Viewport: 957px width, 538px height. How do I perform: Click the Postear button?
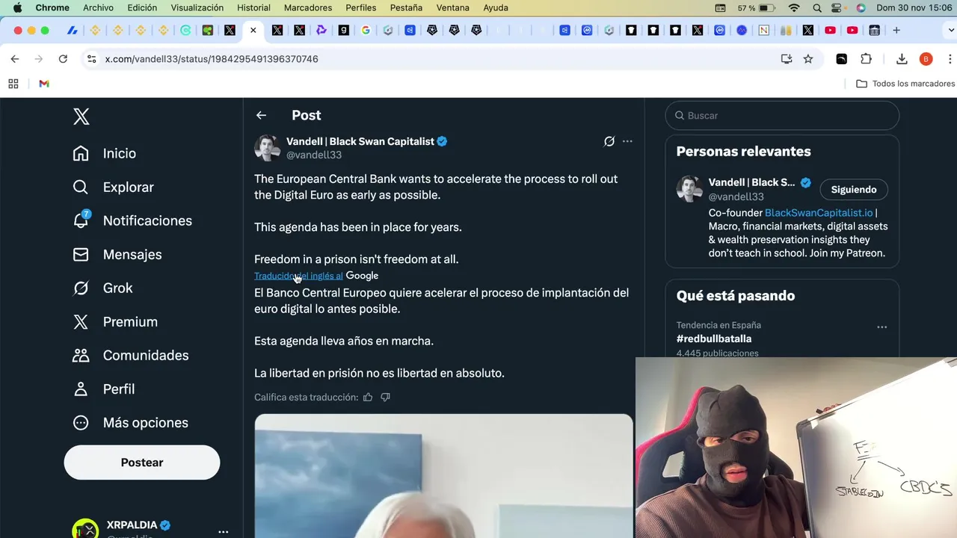coord(142,463)
